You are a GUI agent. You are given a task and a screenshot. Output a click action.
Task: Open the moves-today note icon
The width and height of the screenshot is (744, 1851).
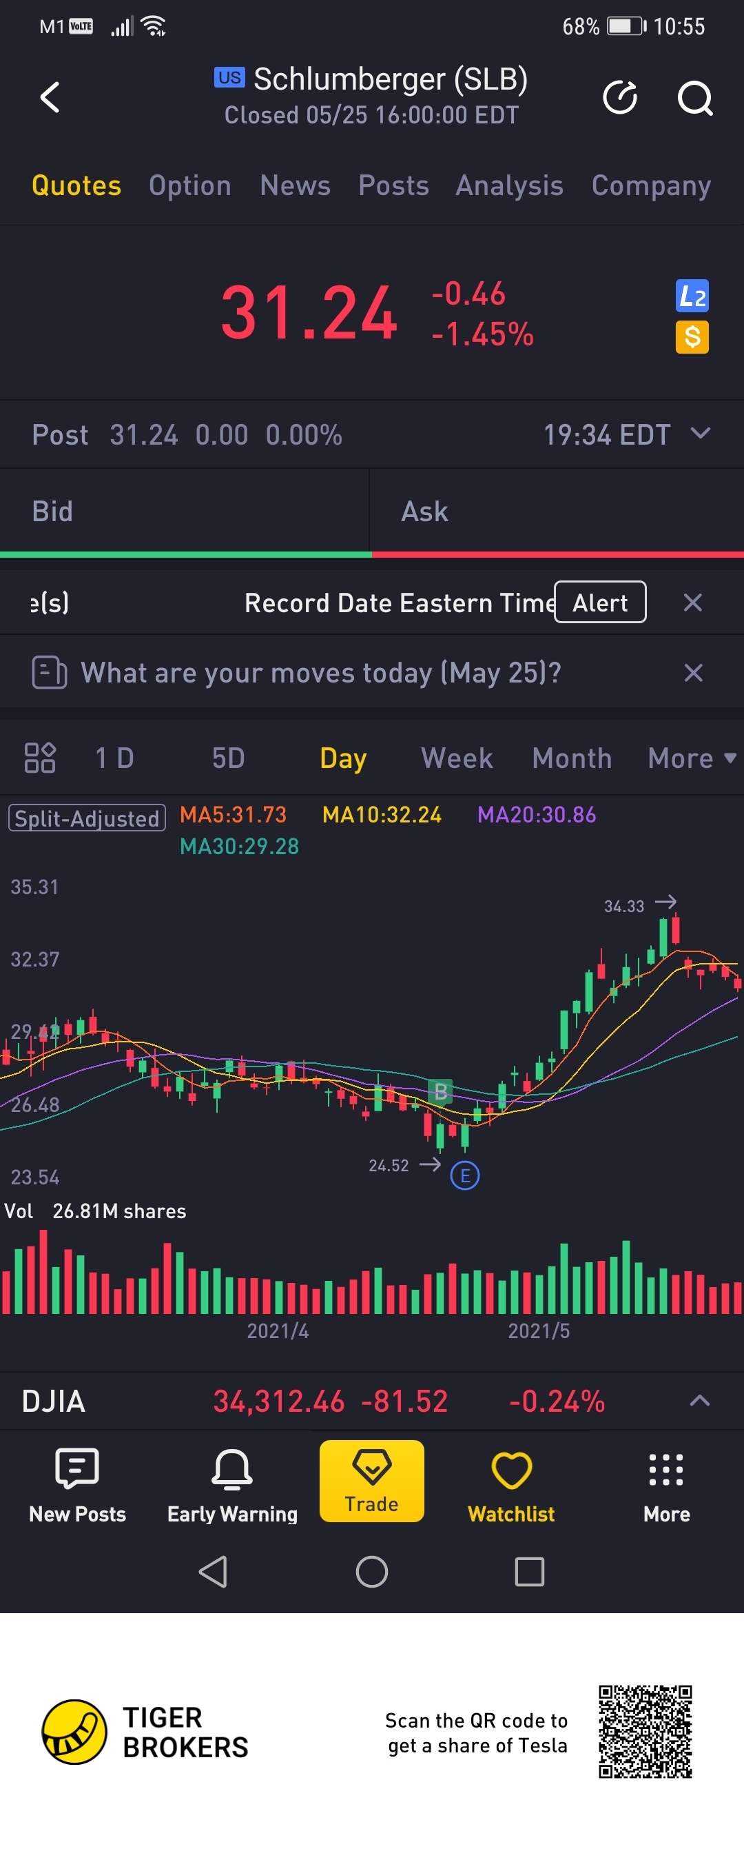(x=49, y=673)
